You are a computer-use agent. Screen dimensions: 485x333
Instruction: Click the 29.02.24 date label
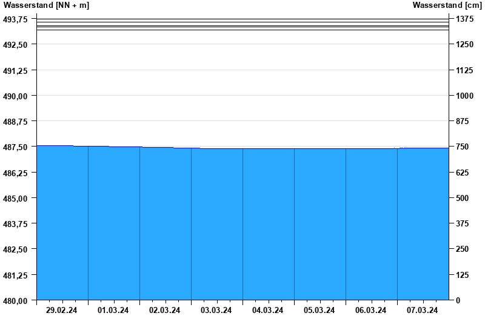click(62, 311)
